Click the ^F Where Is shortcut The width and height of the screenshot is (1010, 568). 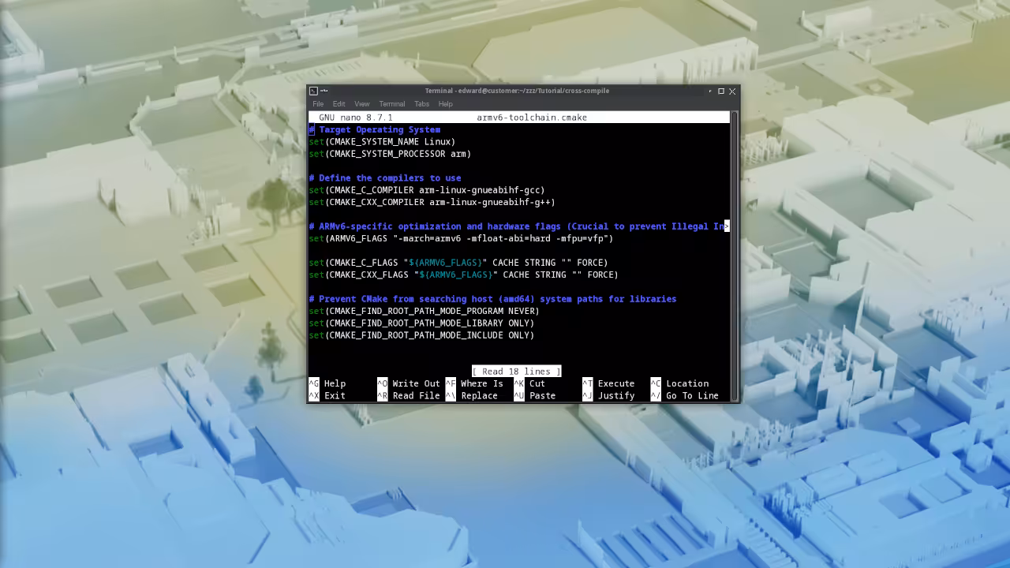[474, 383]
